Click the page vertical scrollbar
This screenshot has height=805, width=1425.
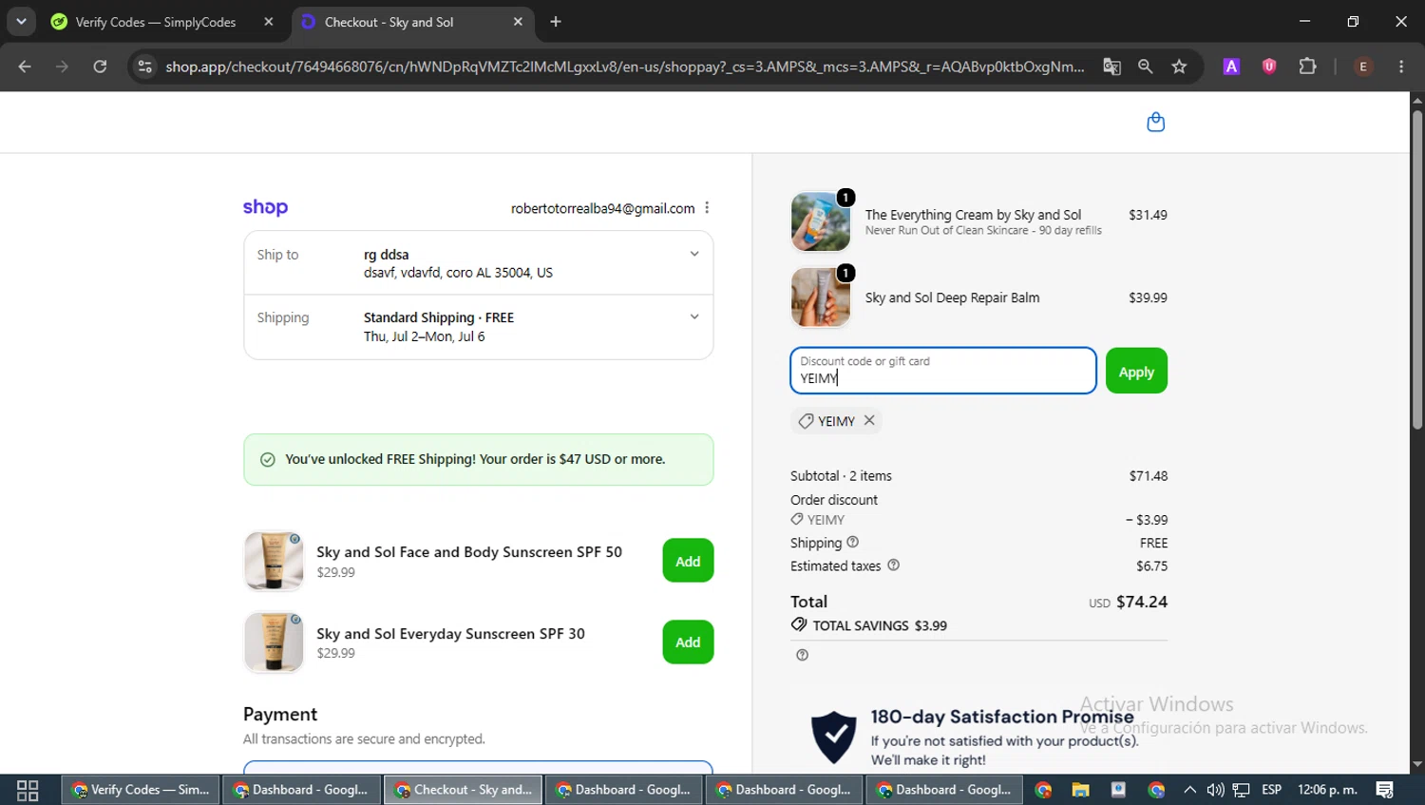1417,271
